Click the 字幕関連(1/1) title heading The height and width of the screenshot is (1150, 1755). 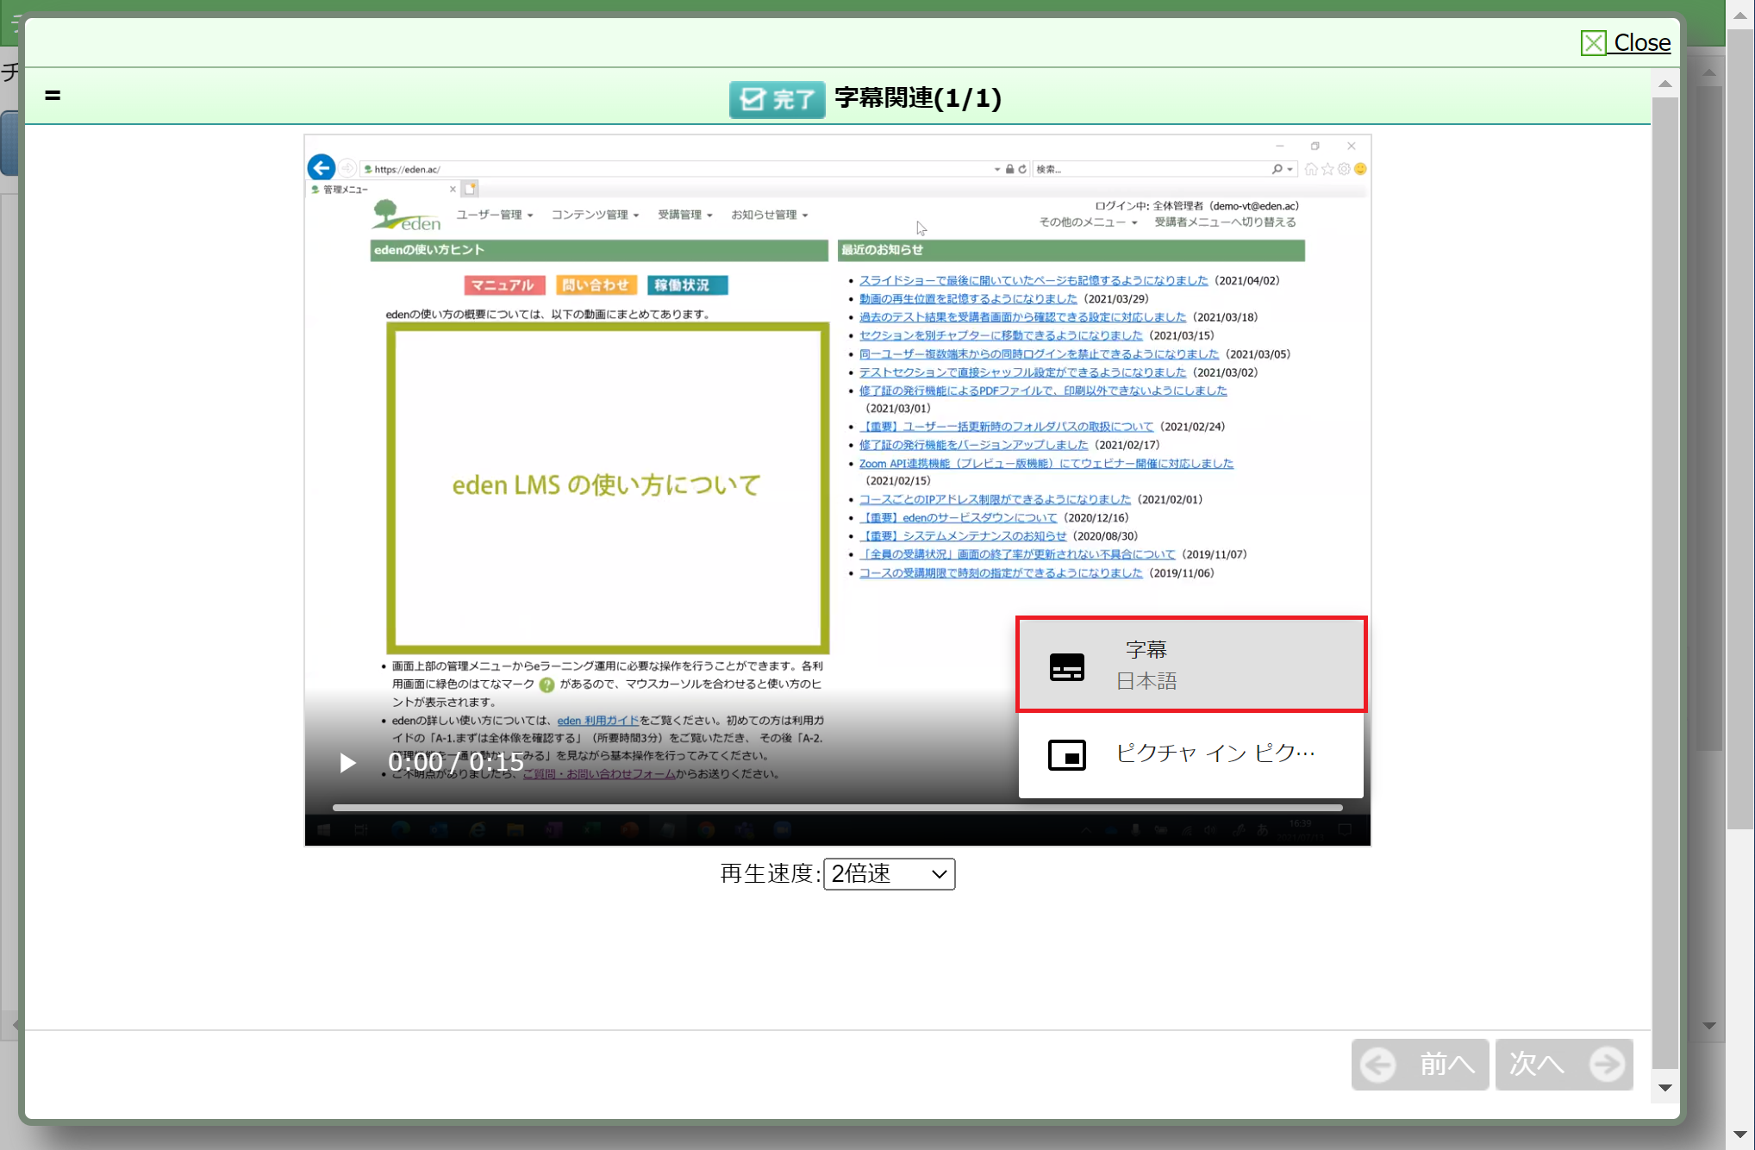pos(917,98)
